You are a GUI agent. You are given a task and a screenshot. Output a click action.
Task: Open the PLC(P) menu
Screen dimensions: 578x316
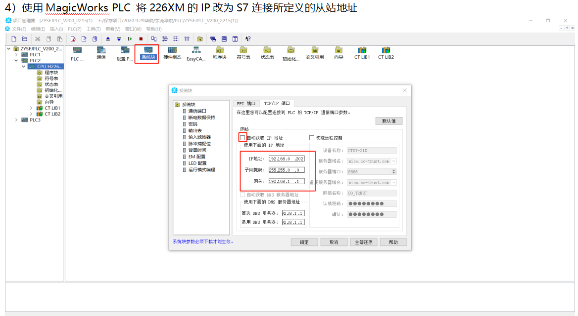coord(74,29)
